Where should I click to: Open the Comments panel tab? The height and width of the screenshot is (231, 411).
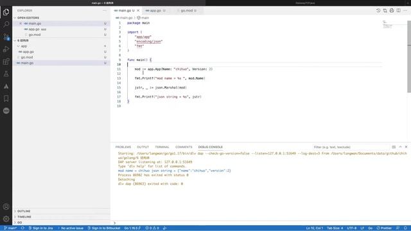tap(184, 147)
